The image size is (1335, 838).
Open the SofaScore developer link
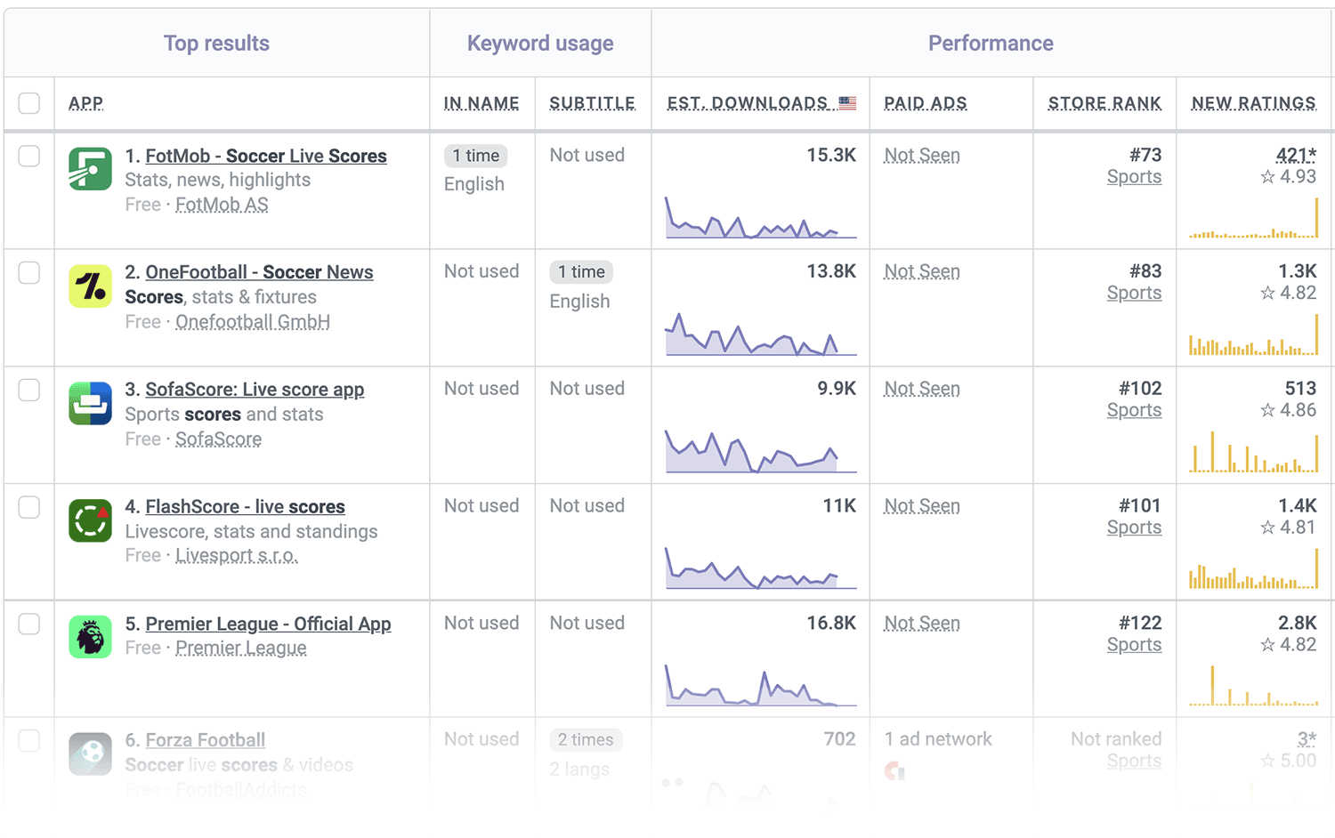(x=218, y=439)
